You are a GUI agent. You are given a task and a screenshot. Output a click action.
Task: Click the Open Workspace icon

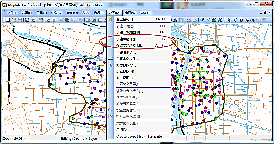(x=20, y=20)
